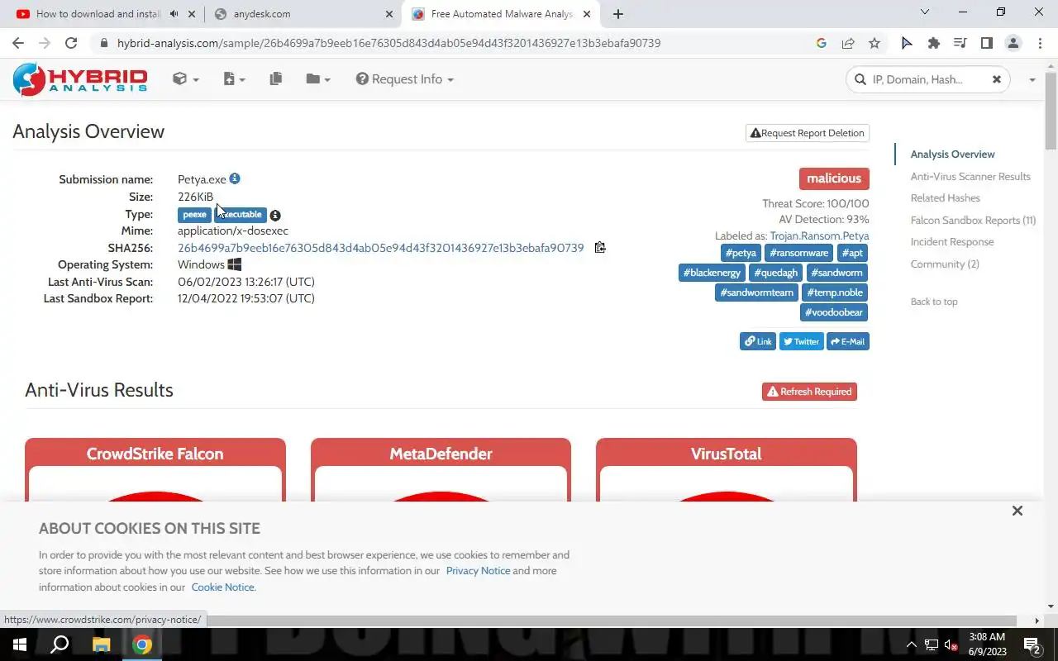Viewport: 1058px width, 661px height.
Task: Select the #sandwormteam tag
Action: coord(756,292)
